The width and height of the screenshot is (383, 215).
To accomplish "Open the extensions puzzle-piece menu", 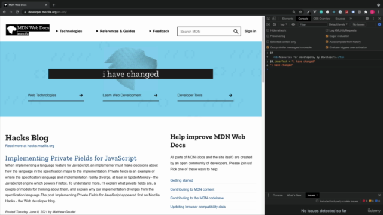I will (x=366, y=12).
